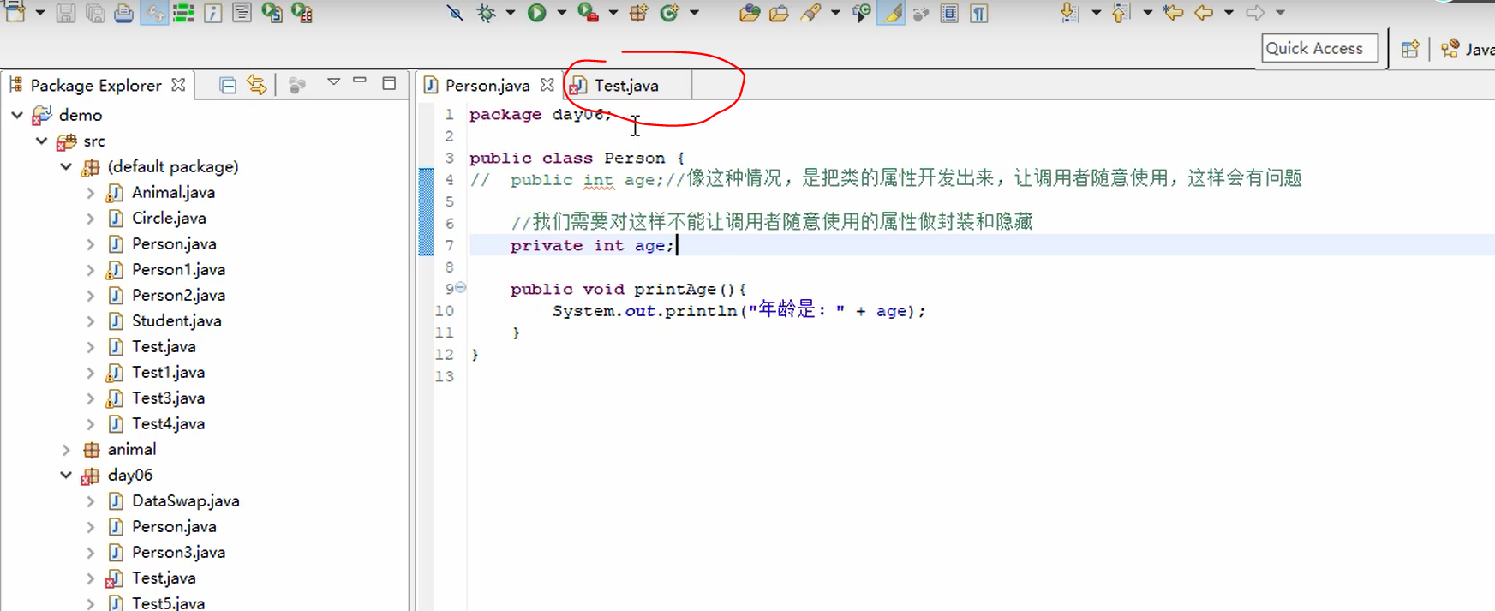Click code line 'private int age;'

point(592,245)
